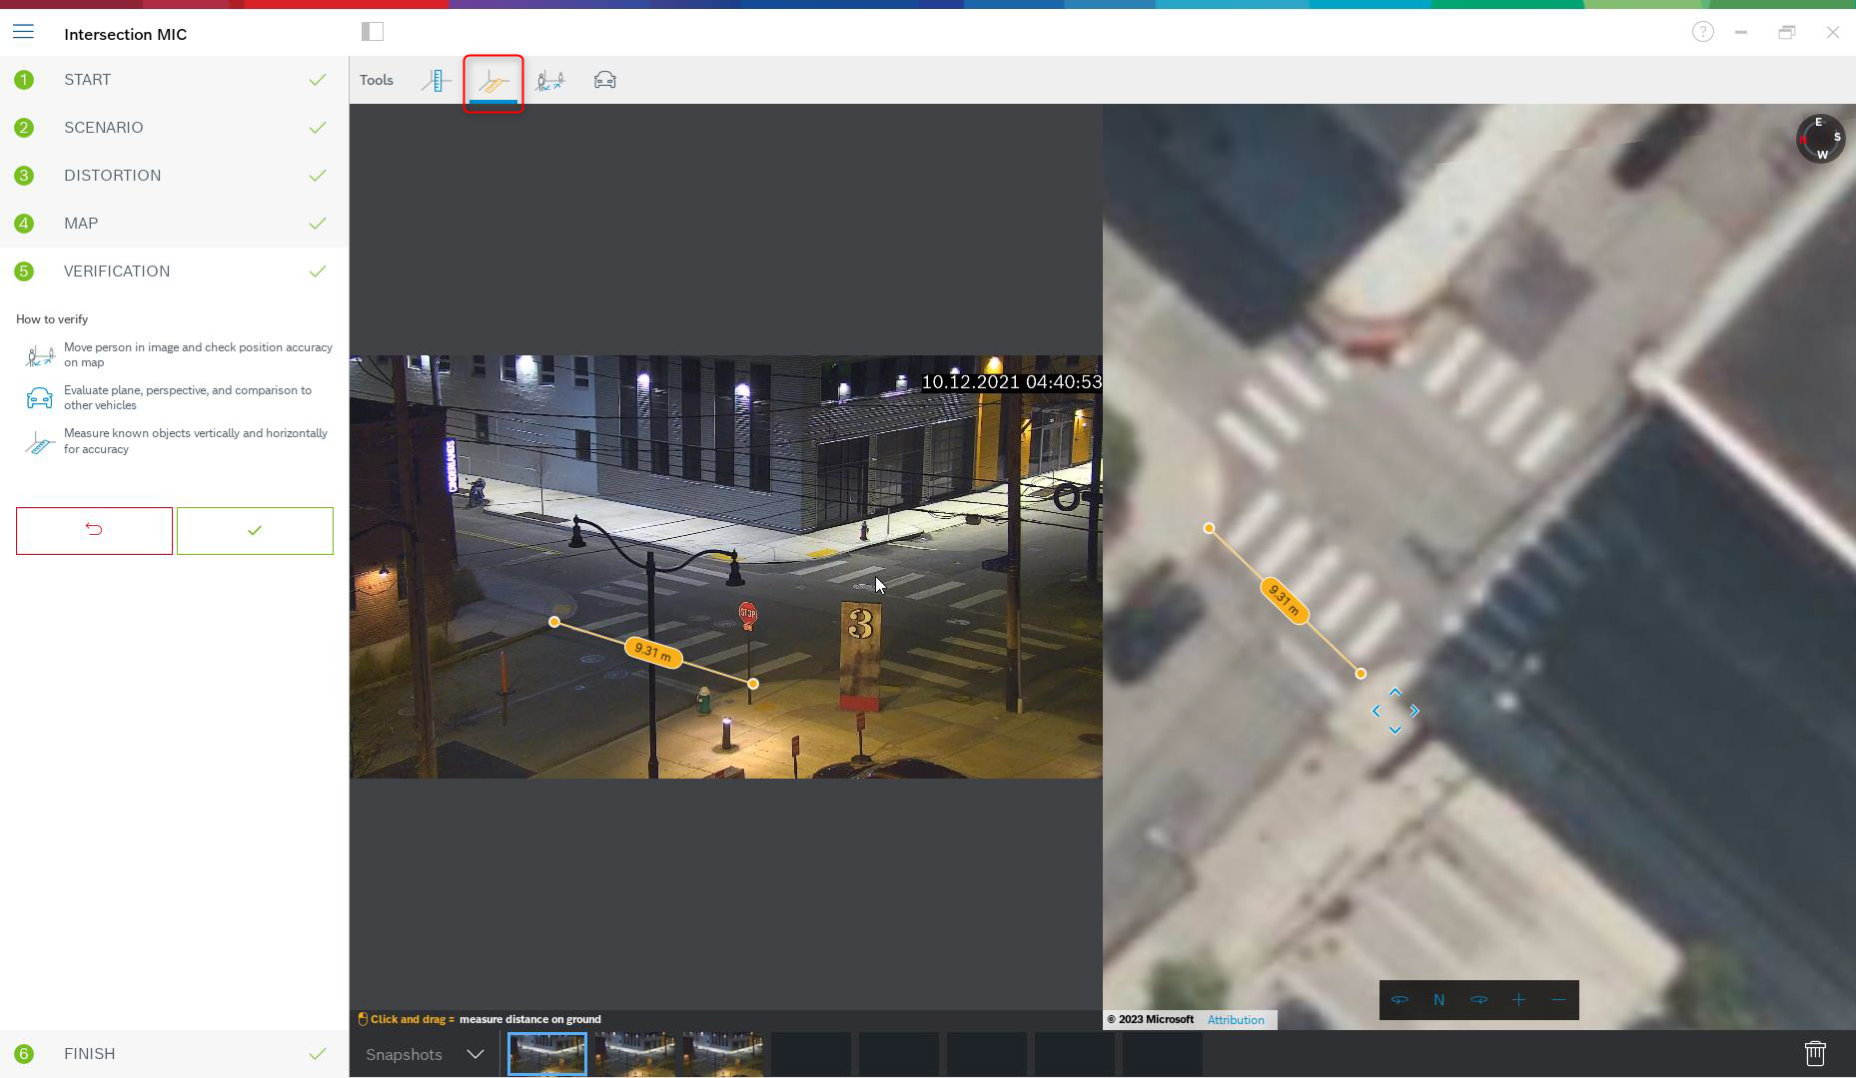Select the vehicle evaluation car tool
Screen dimensions: 1856x1078
click(x=605, y=81)
